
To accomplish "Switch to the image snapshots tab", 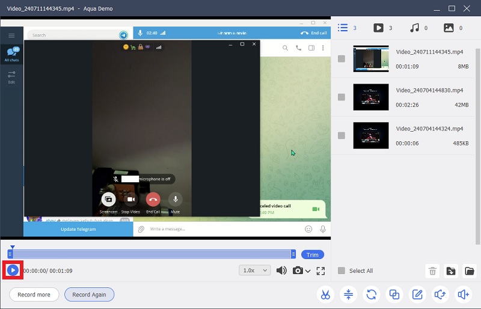I will coord(453,28).
